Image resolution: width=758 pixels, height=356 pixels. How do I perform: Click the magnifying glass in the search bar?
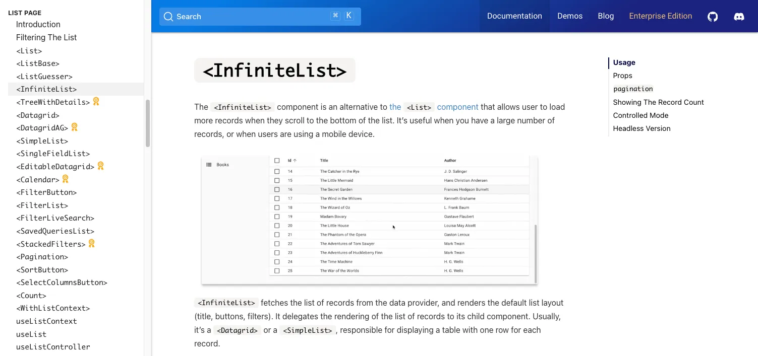168,17
